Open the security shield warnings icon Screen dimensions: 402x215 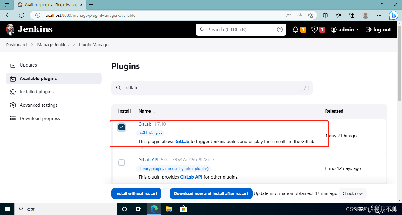(314, 30)
